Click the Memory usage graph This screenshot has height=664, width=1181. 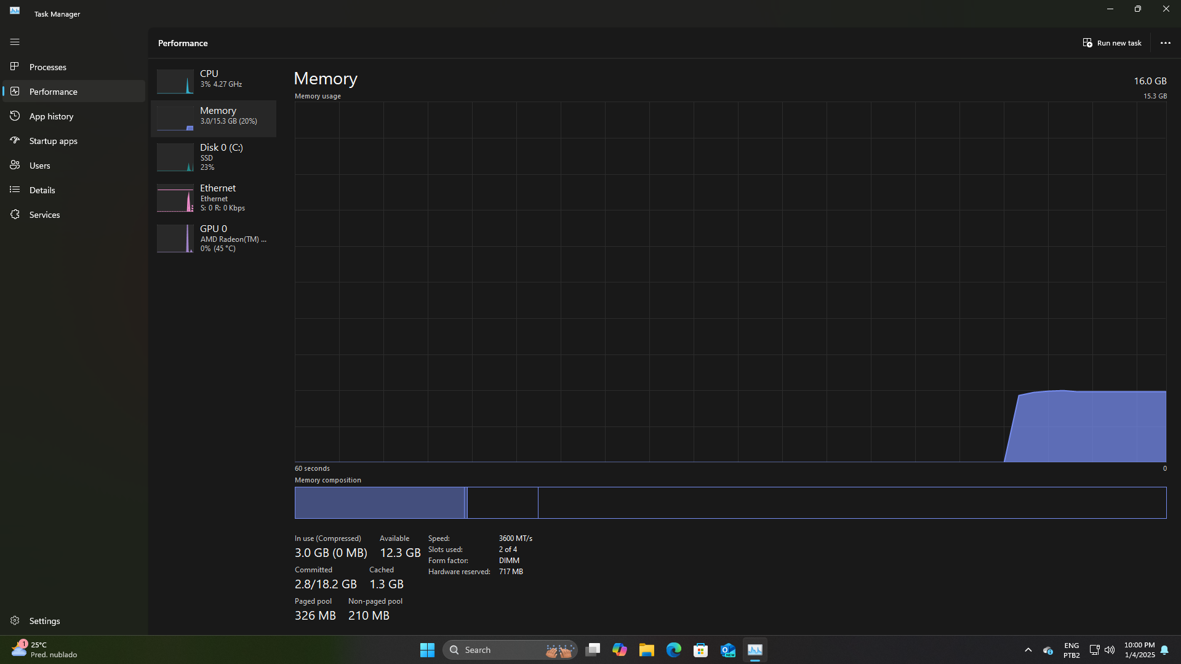pos(731,282)
